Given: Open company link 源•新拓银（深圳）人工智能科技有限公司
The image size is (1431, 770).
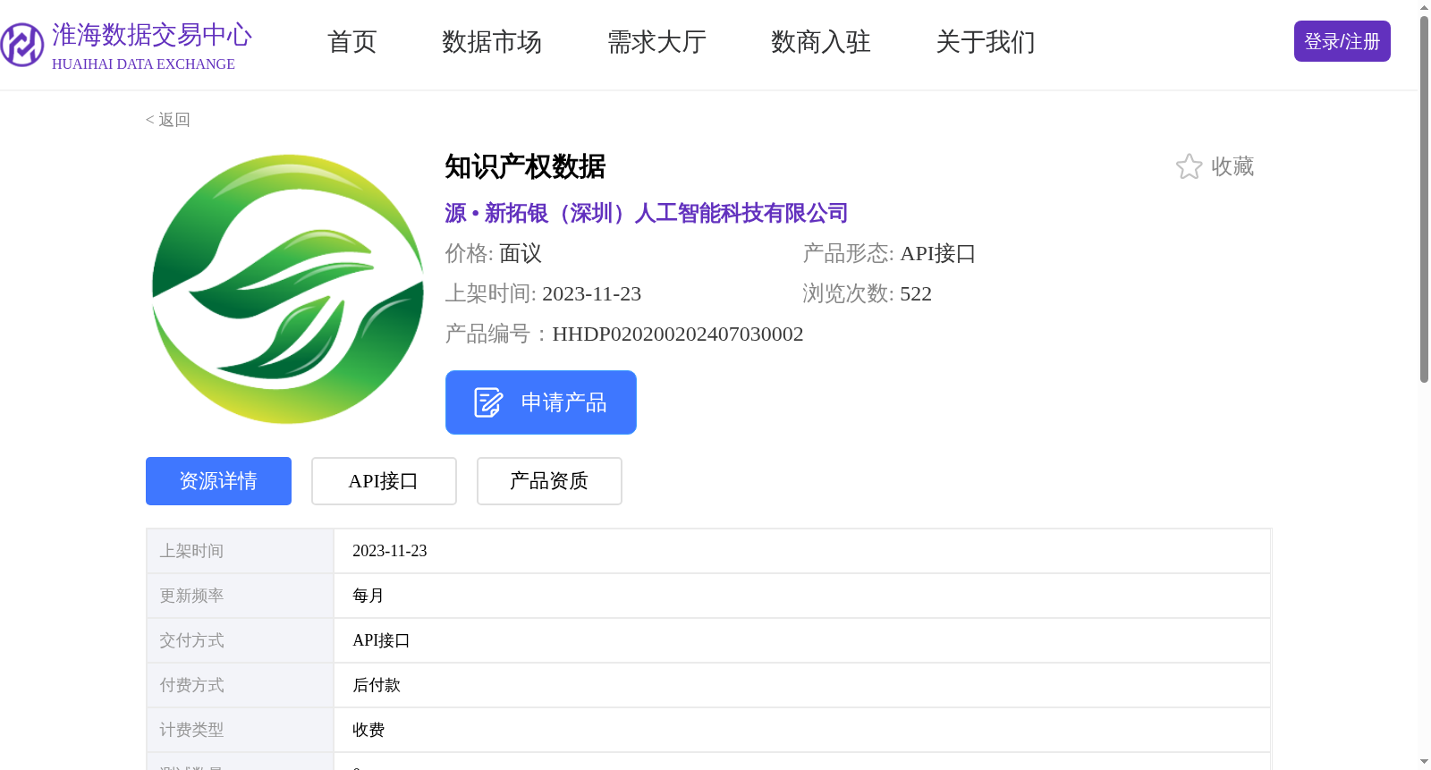Looking at the screenshot, I should (647, 213).
